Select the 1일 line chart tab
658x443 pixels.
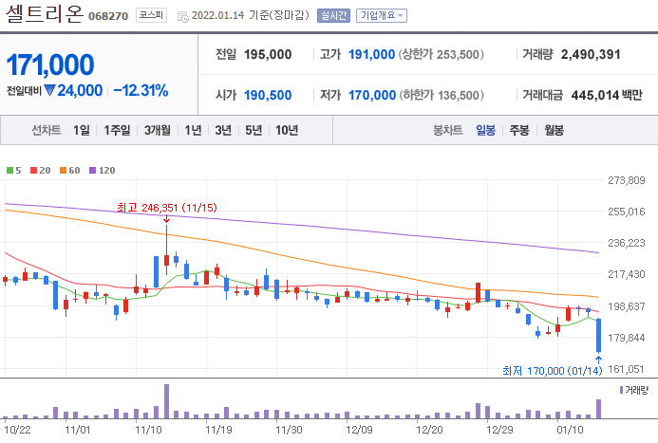click(82, 130)
